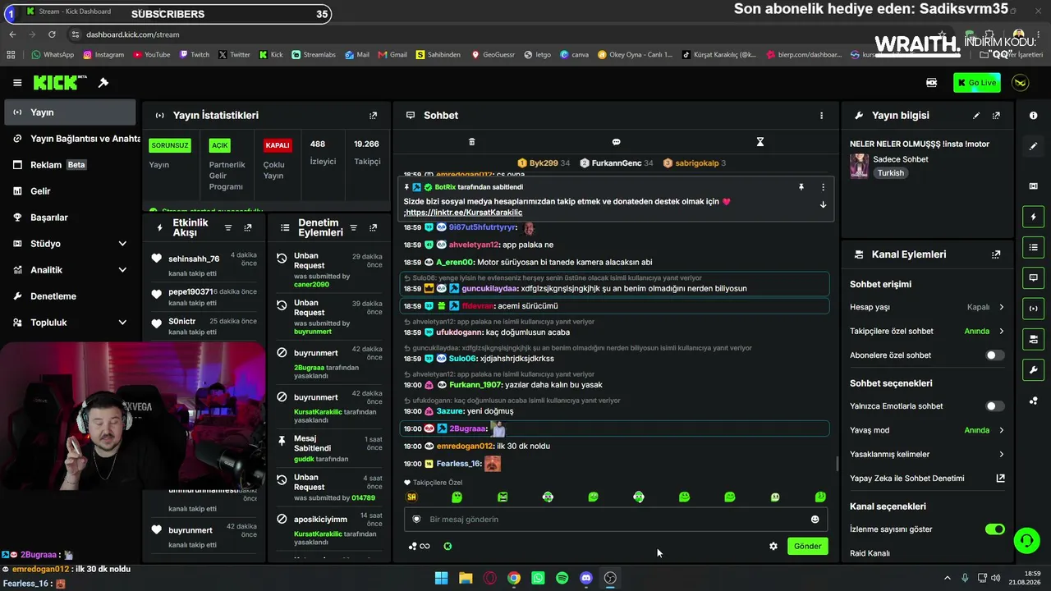
Task: Open the profile avatar menu
Action: [1021, 83]
